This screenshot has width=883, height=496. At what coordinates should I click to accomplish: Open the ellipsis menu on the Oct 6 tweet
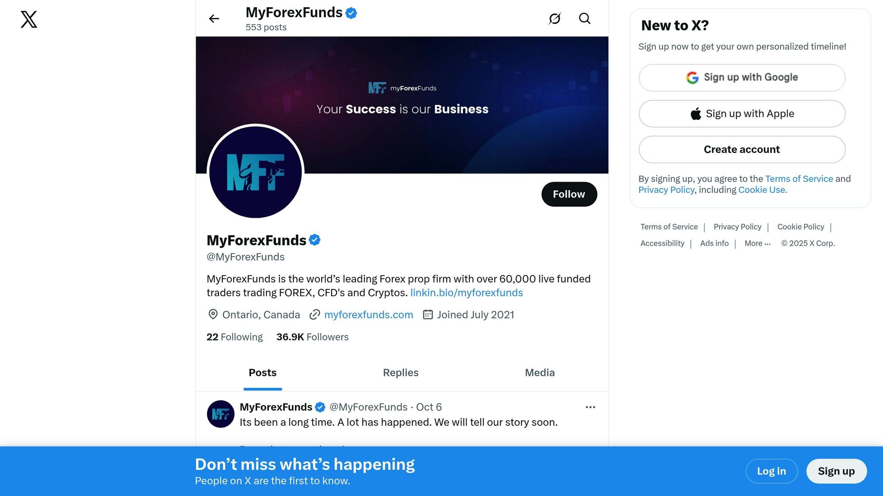(x=590, y=407)
